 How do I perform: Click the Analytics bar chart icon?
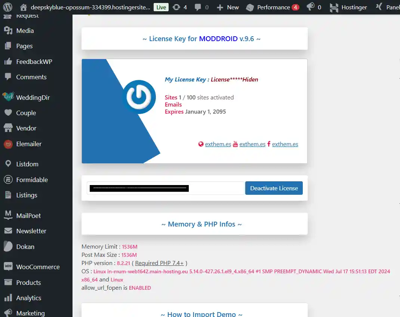[8, 298]
